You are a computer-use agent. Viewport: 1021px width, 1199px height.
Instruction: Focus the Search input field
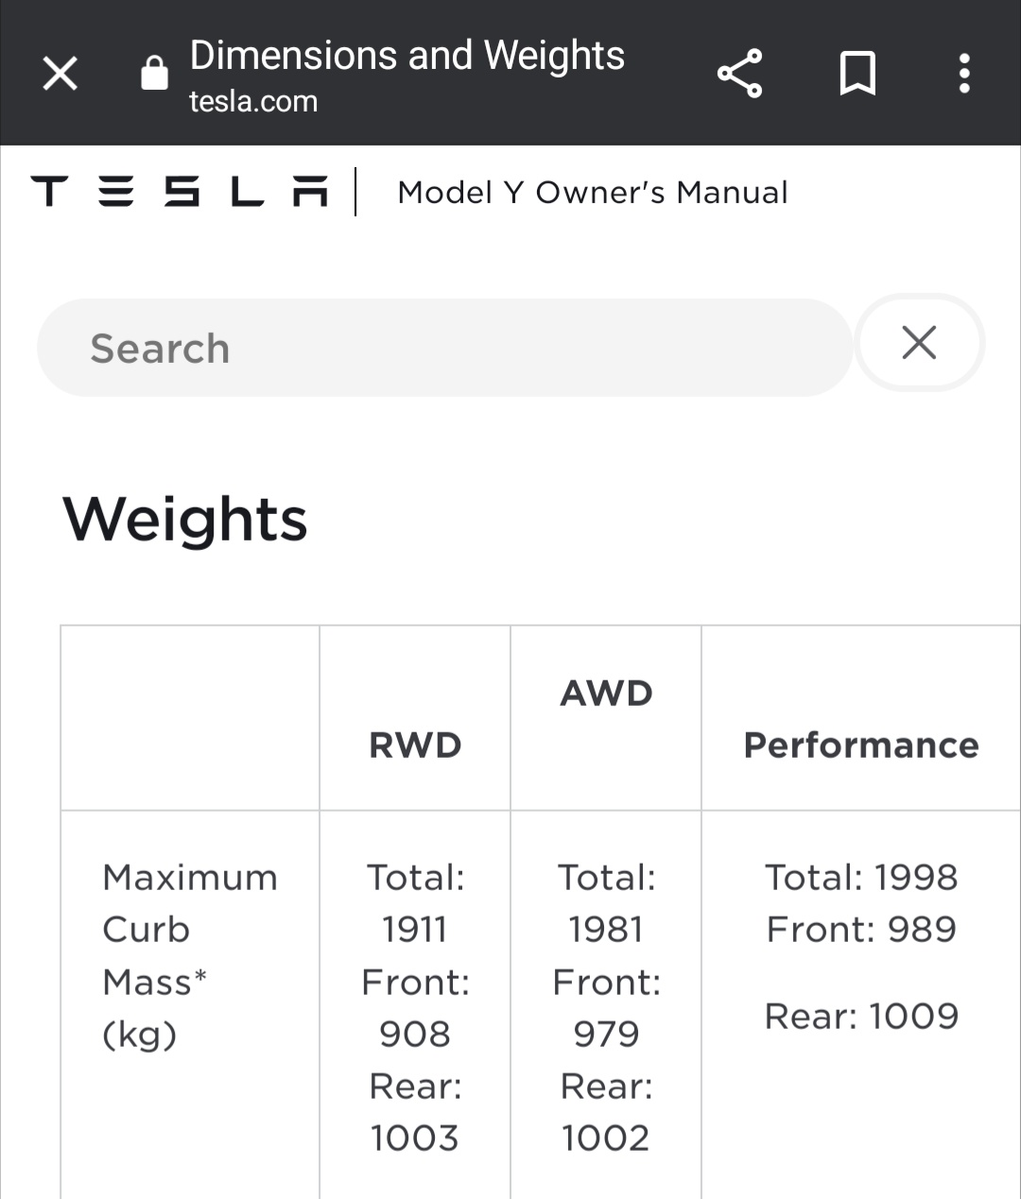tap(444, 348)
